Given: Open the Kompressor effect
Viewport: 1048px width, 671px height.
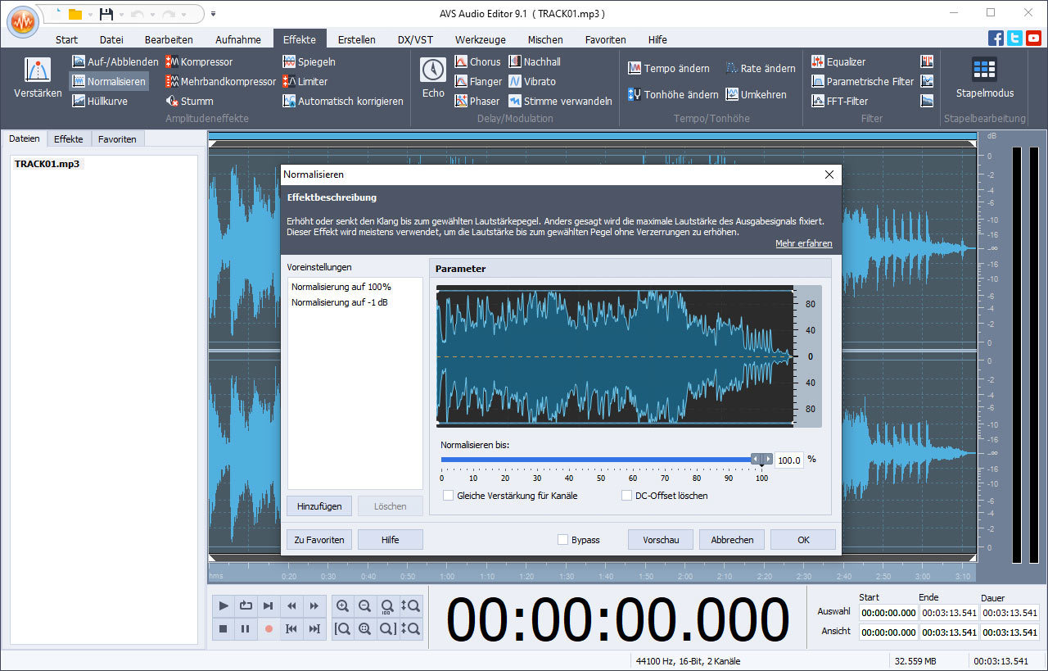Looking at the screenshot, I should coord(199,61).
